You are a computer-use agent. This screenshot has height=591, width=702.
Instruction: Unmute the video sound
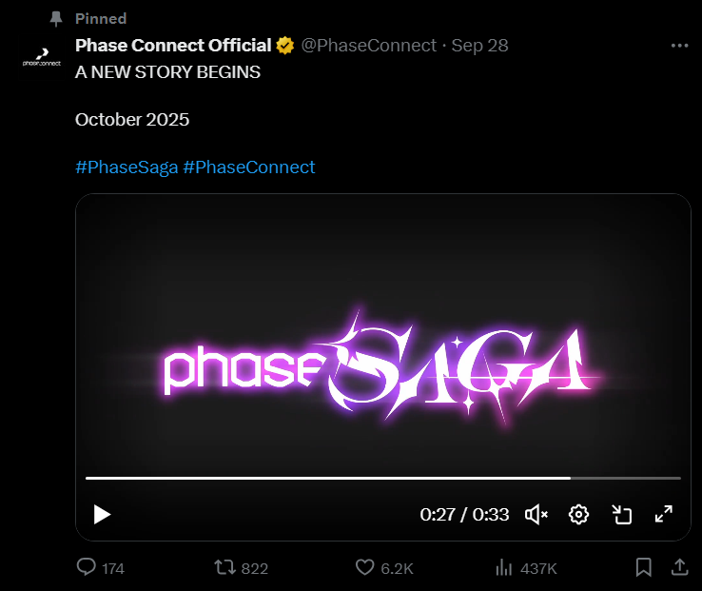pyautogui.click(x=536, y=515)
